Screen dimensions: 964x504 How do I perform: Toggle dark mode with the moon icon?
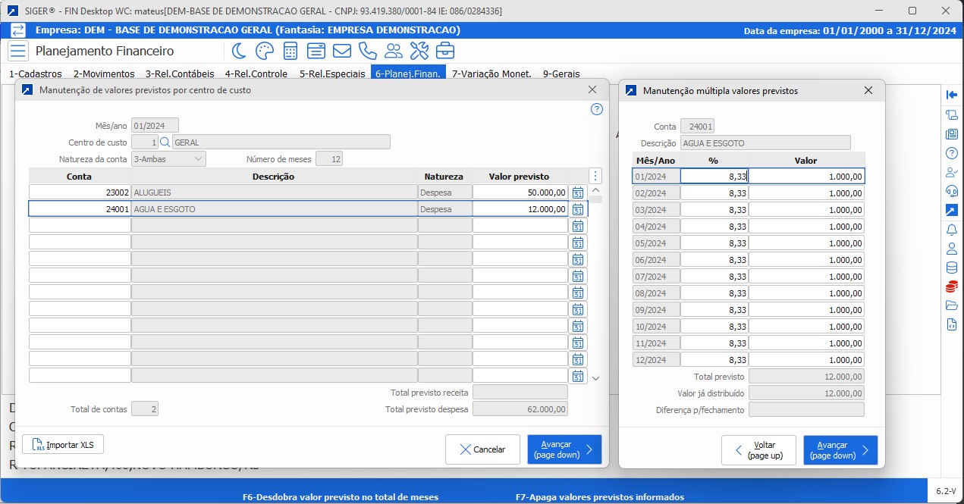tap(239, 51)
